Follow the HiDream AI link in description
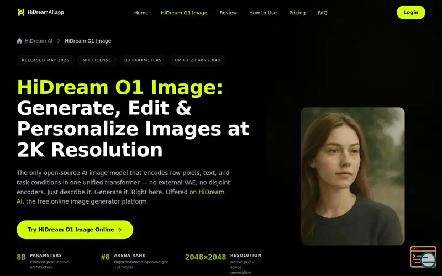The image size is (442, 276). point(212,192)
